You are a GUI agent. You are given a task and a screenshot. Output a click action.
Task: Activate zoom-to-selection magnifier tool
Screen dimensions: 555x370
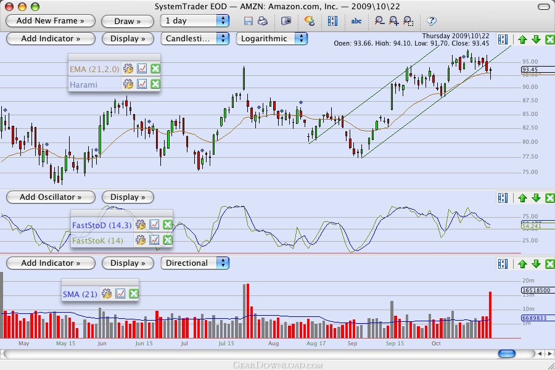click(408, 21)
